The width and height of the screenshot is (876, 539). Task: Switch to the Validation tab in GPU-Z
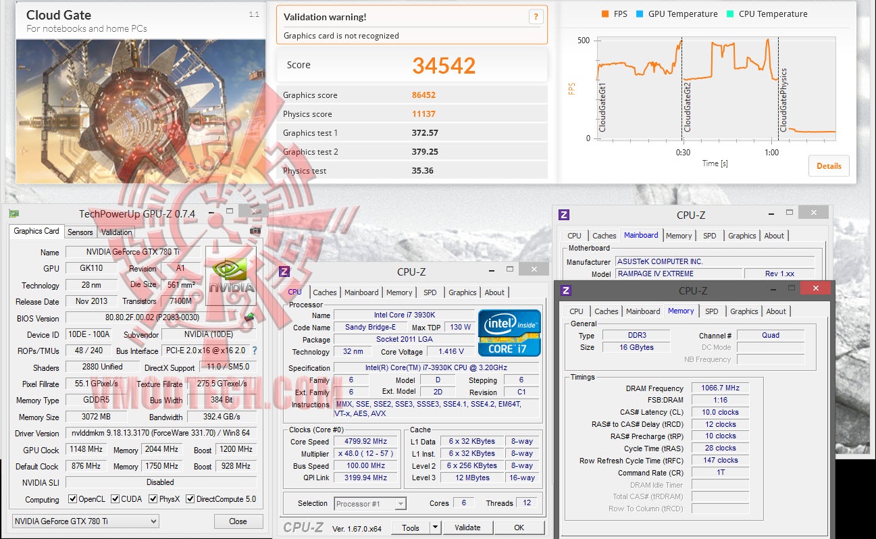[x=117, y=232]
